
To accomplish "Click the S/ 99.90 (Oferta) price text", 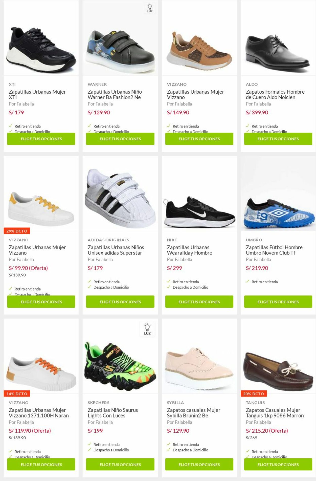I will (28, 268).
